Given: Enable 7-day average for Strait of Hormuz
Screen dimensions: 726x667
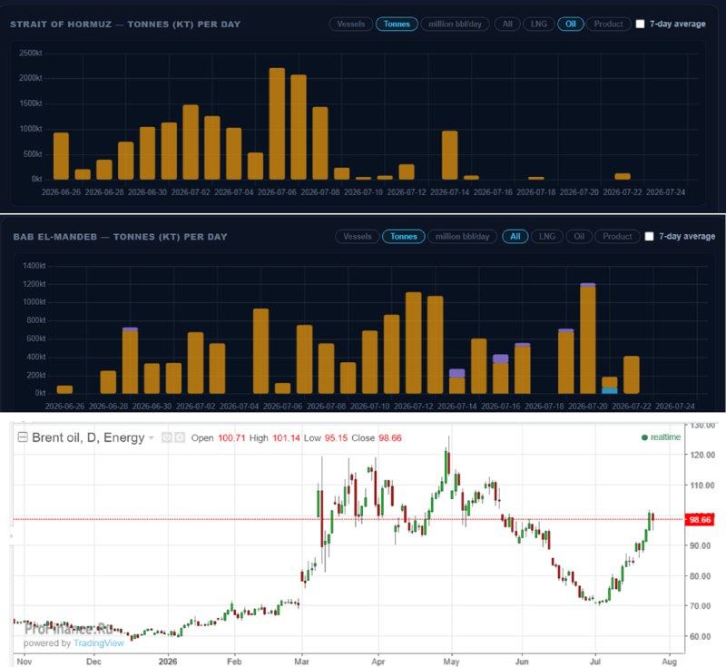Looking at the screenshot, I should [x=640, y=25].
